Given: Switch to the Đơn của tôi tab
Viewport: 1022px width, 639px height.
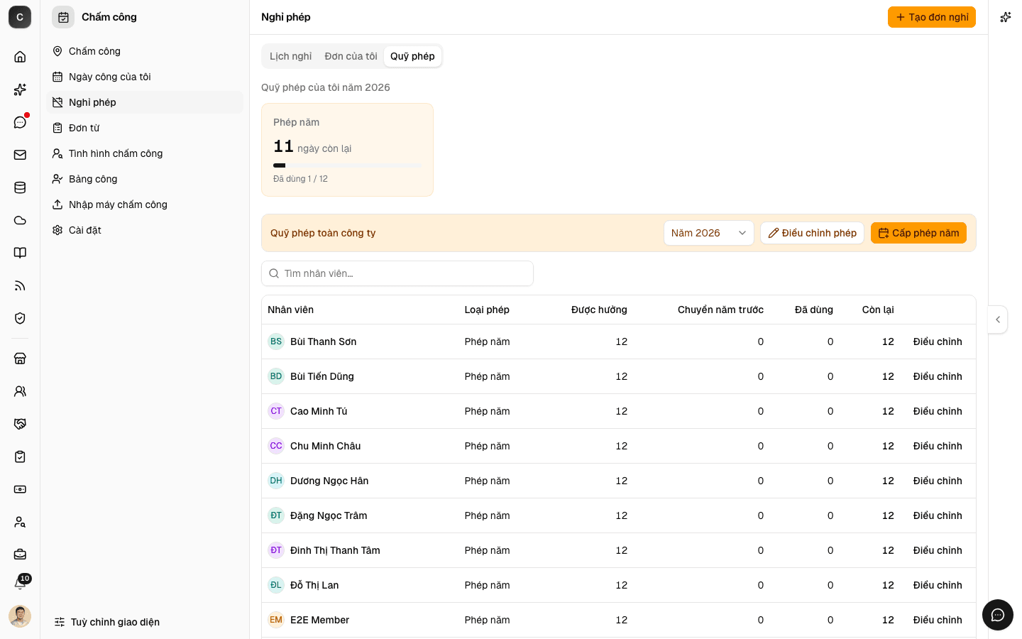Looking at the screenshot, I should click(x=351, y=56).
